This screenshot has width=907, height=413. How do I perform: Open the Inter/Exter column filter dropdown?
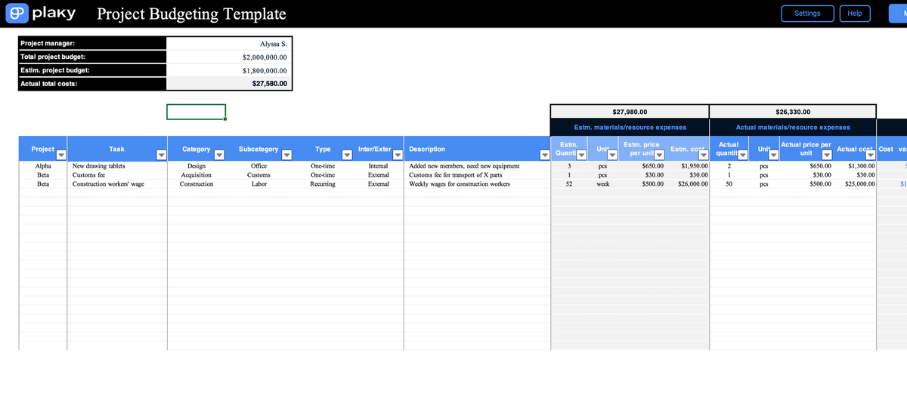pyautogui.click(x=397, y=156)
